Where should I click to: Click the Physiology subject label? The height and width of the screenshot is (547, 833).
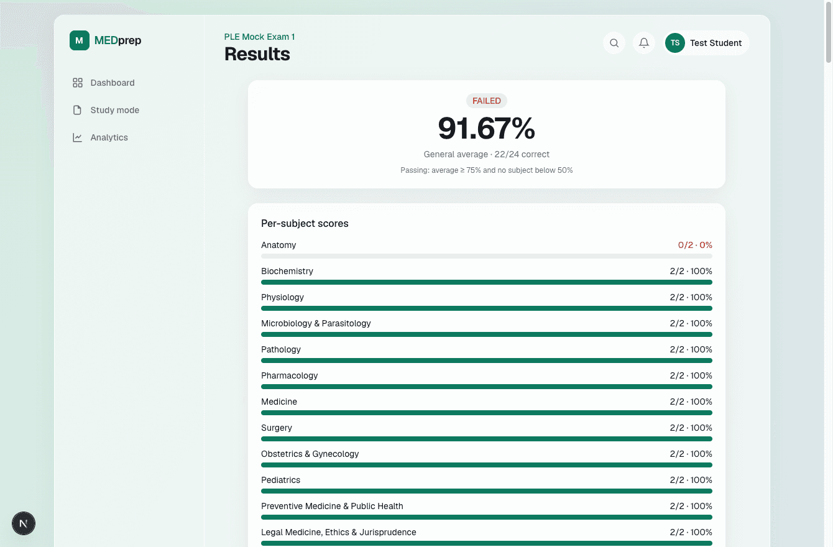[x=283, y=297]
